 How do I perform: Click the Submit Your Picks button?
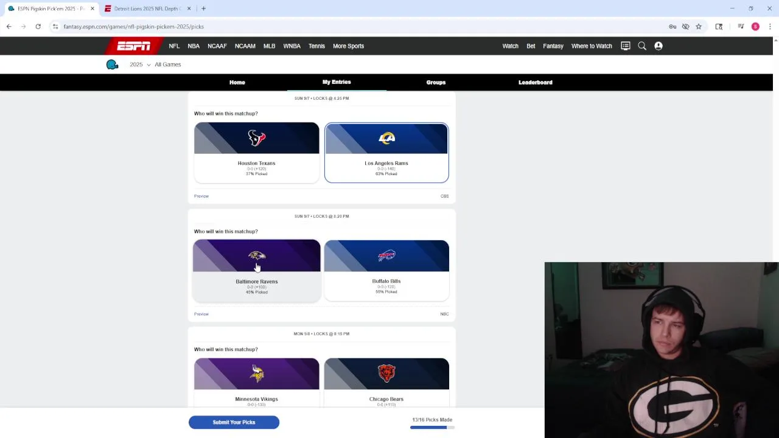(234, 422)
